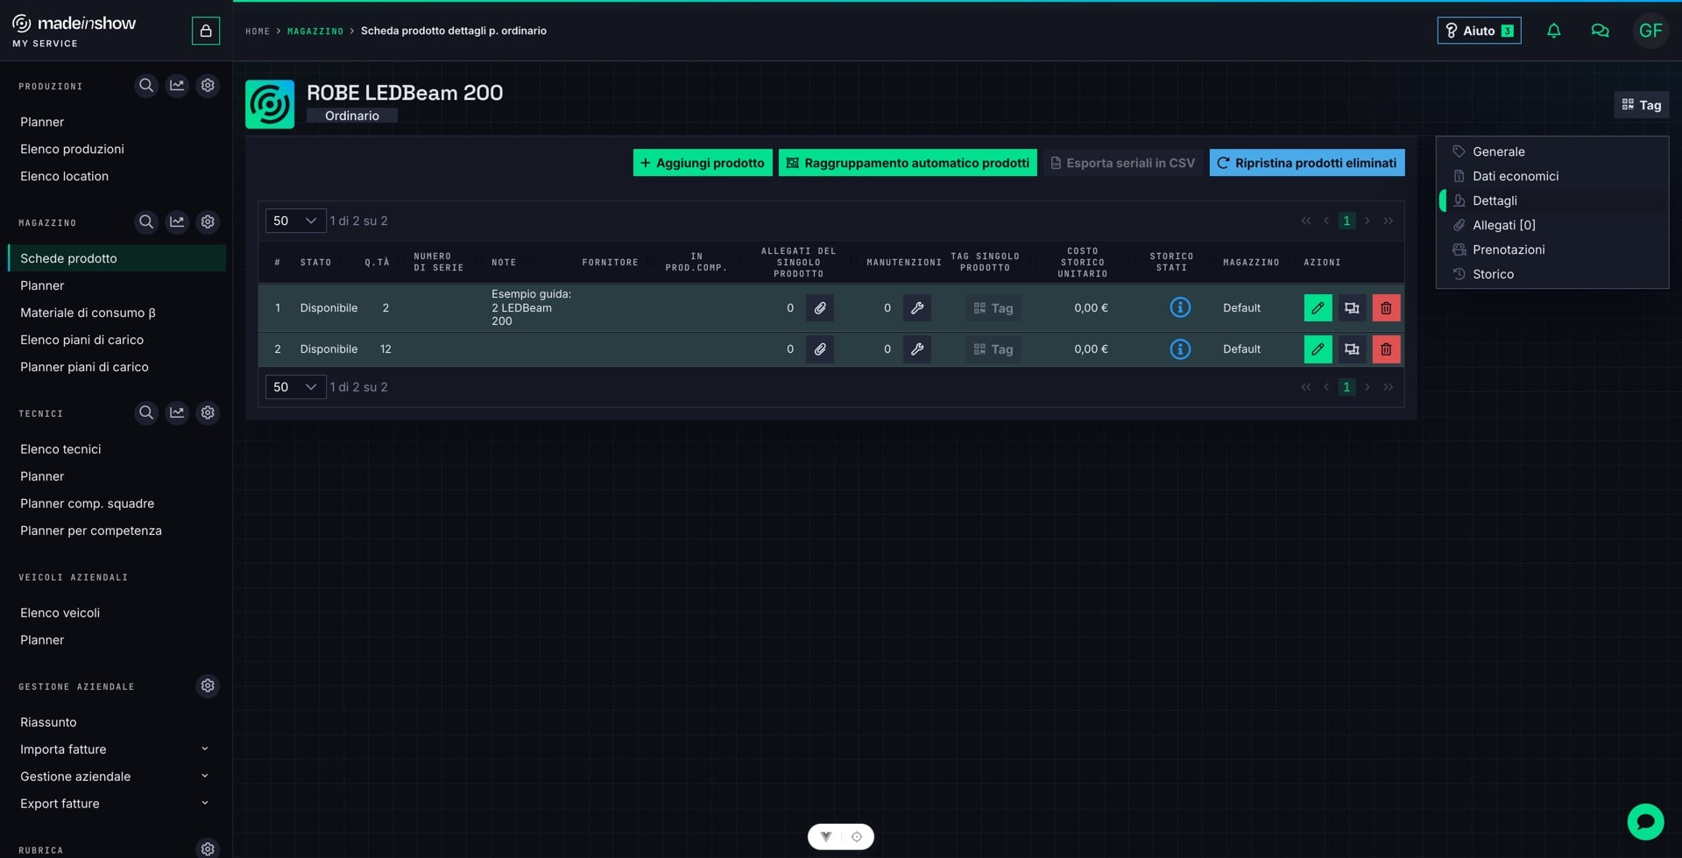Open Tecnici statistics chart icon

177,413
